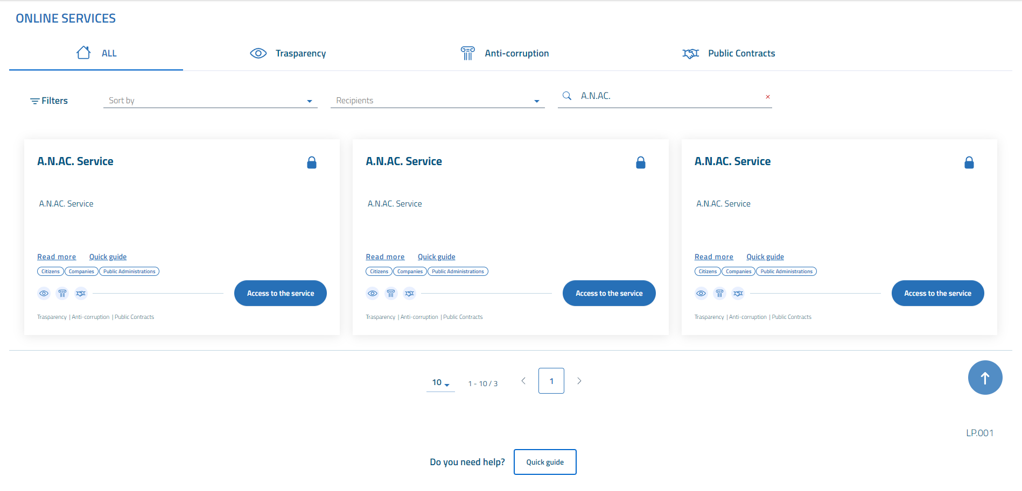Click the lock icon on the first service card
1022x491 pixels.
(312, 162)
